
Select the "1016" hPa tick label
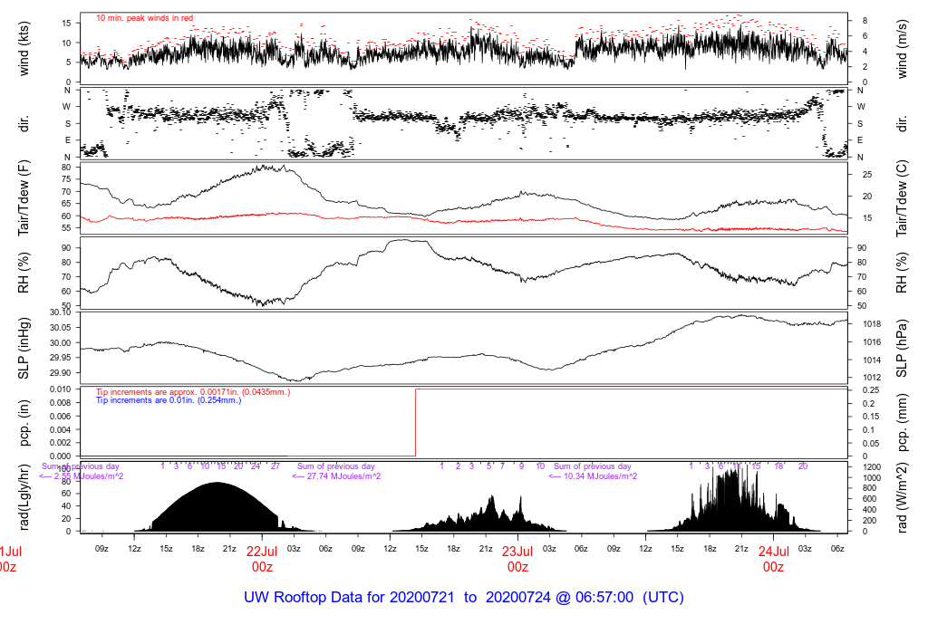click(872, 341)
